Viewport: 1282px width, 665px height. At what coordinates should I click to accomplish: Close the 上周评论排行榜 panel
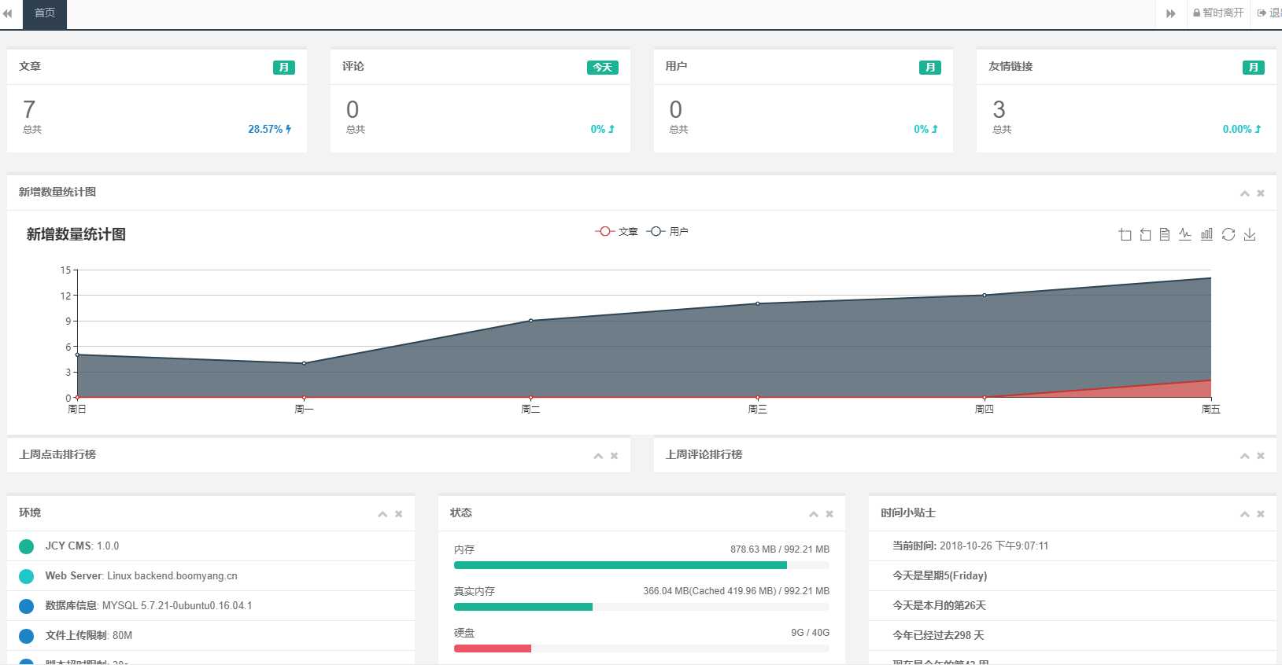1261,456
